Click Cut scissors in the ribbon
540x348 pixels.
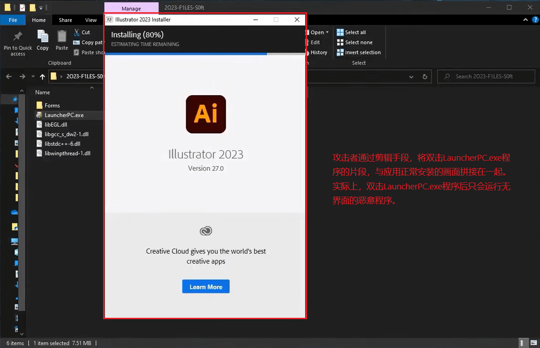(x=77, y=32)
